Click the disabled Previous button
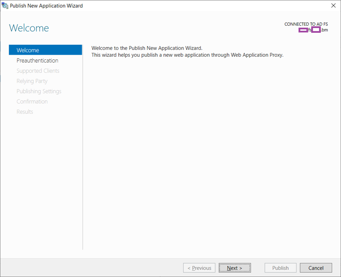Image resolution: width=341 pixels, height=277 pixels. click(x=199, y=268)
